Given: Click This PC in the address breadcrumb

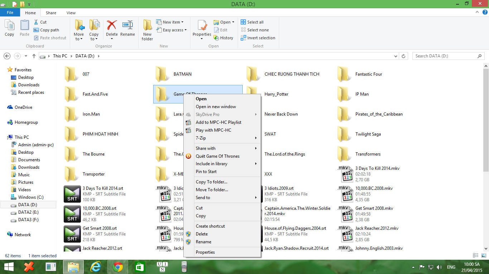Looking at the screenshot, I should (x=60, y=56).
